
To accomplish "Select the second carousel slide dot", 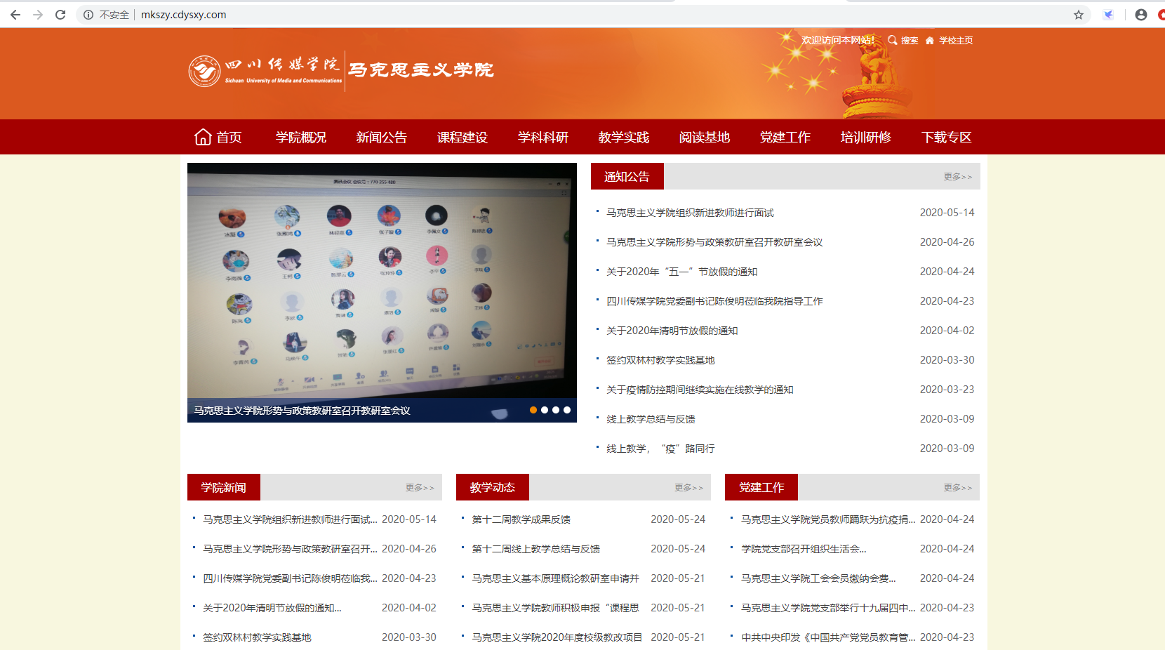I will 545,410.
